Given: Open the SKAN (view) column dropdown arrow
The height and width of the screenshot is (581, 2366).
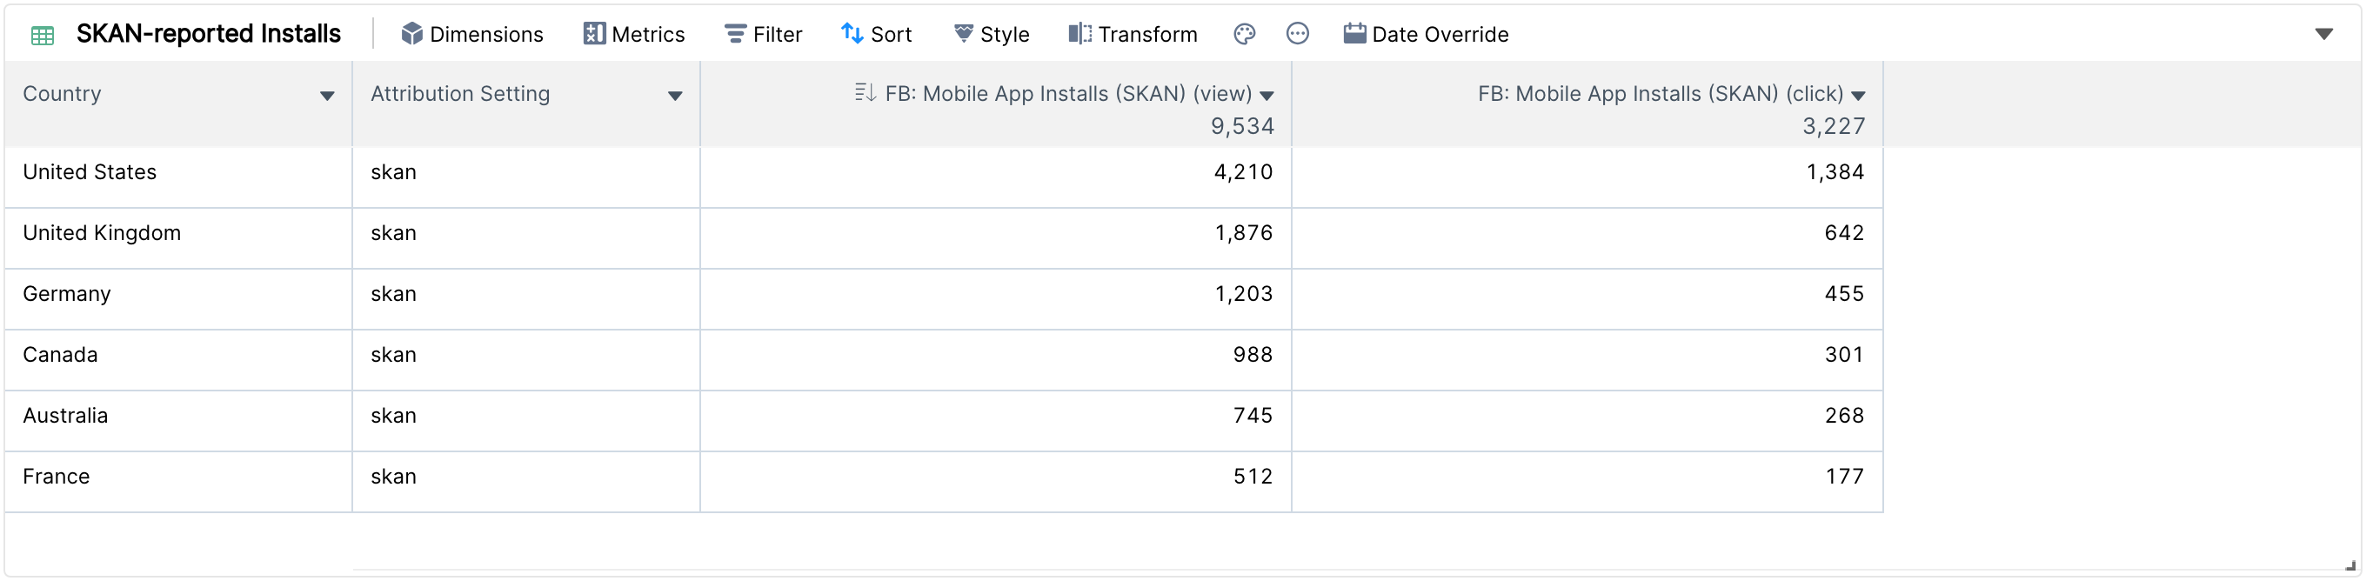Looking at the screenshot, I should (x=1267, y=97).
